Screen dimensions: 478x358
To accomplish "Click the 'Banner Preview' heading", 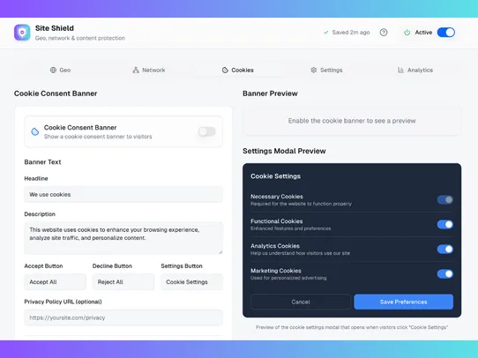I will pos(270,93).
